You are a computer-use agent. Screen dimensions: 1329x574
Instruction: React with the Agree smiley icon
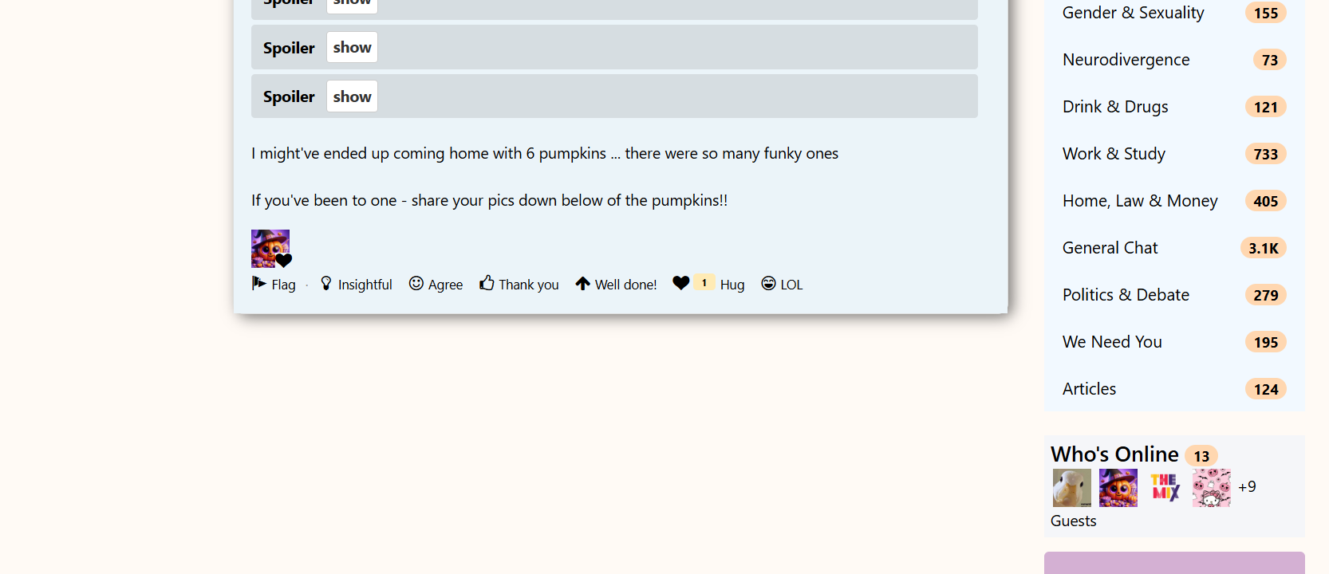pos(416,283)
